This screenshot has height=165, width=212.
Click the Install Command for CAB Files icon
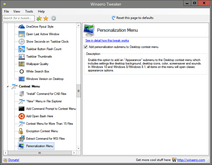[x=21, y=94]
